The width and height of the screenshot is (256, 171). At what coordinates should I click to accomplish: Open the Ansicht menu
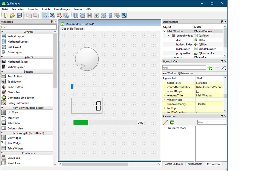point(46,9)
